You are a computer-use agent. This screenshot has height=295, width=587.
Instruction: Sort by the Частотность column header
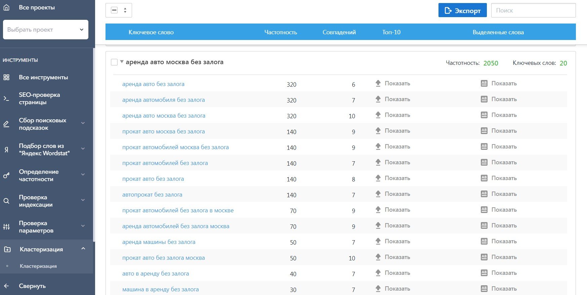click(281, 32)
